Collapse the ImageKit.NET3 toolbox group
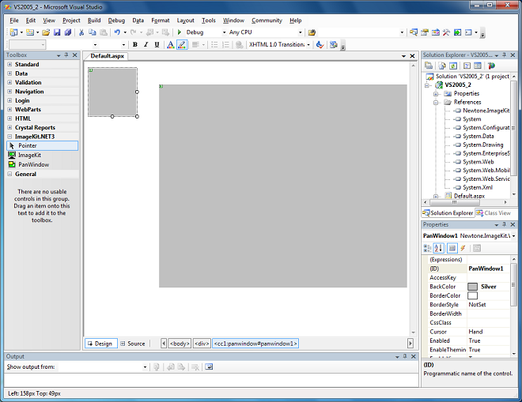This screenshot has height=402, width=522. tap(9, 137)
